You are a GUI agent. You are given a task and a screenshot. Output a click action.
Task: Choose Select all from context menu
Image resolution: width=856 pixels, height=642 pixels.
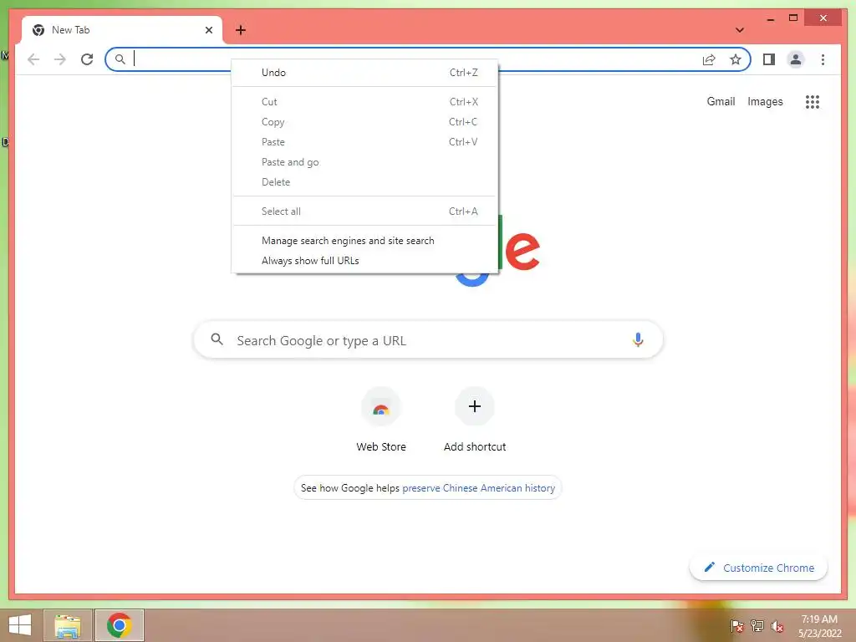(x=364, y=211)
